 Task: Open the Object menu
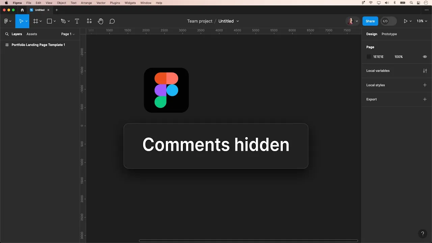tap(61, 3)
